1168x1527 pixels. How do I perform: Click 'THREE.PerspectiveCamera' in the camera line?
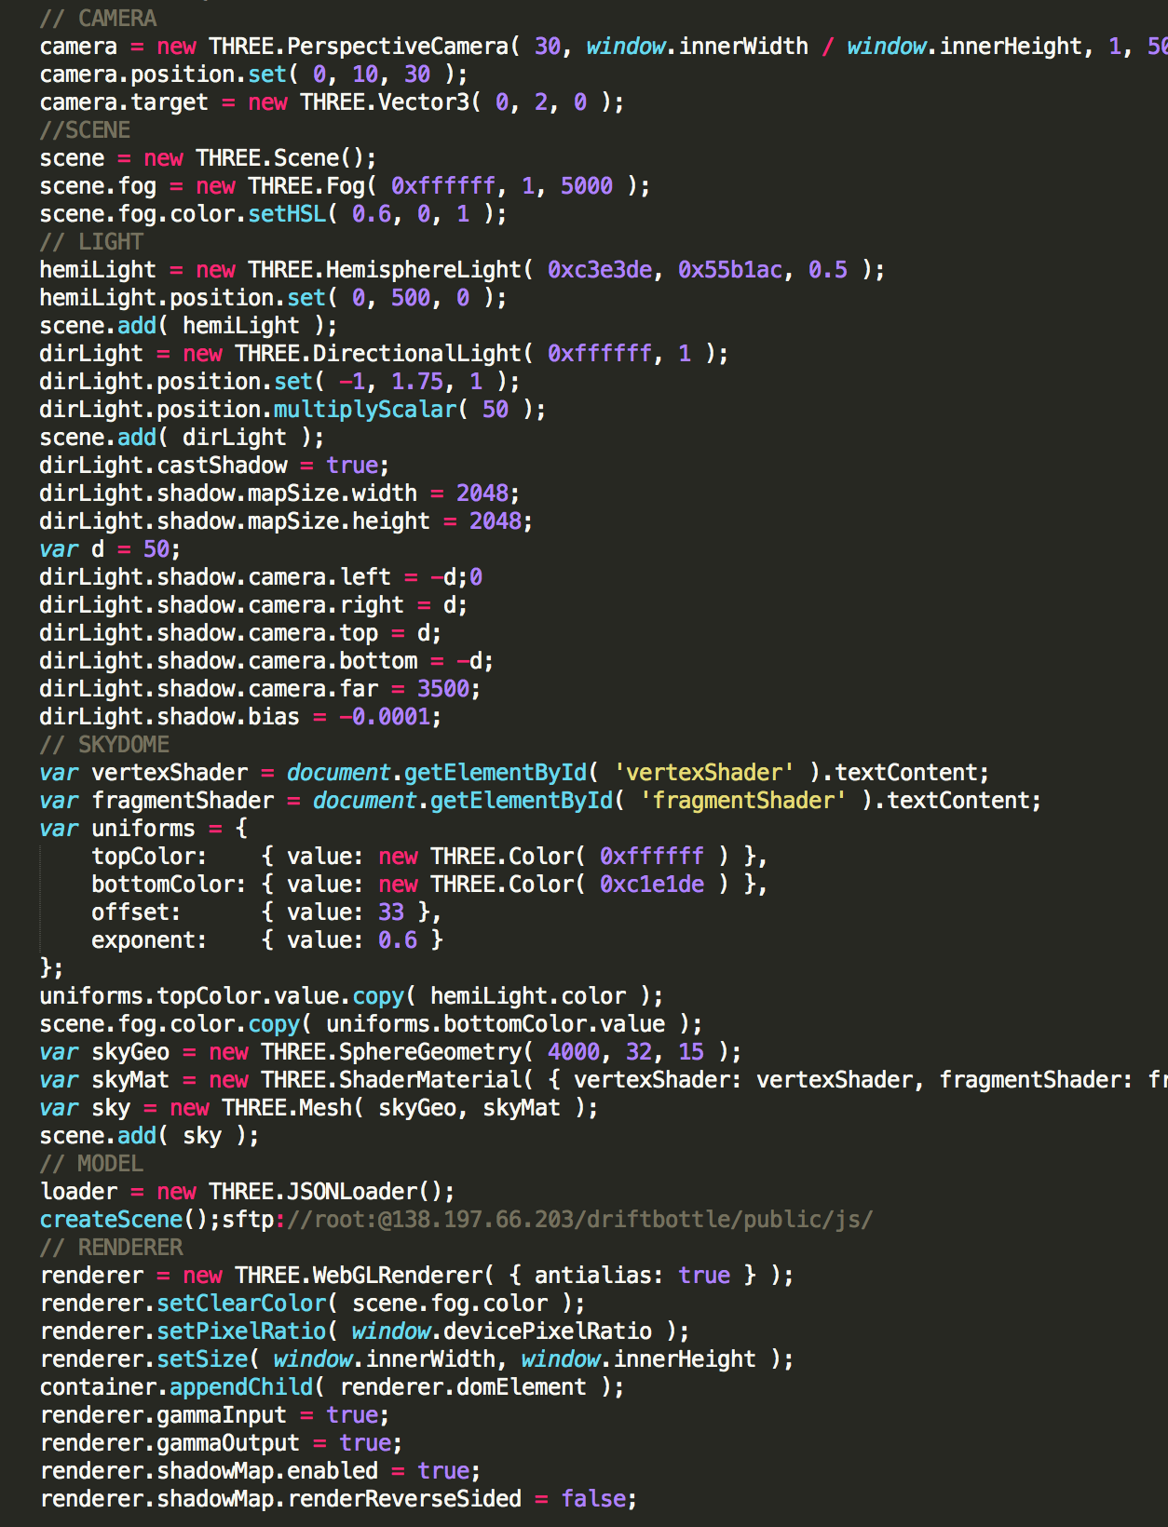(359, 46)
